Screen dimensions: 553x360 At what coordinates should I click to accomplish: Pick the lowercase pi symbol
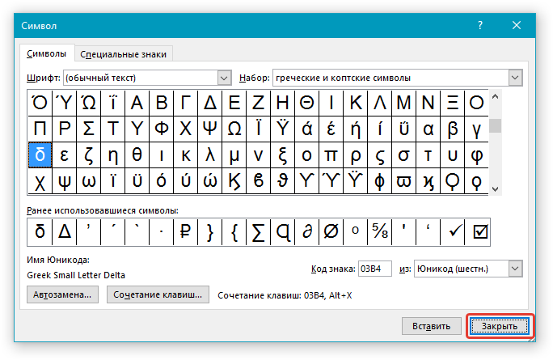tap(331, 155)
